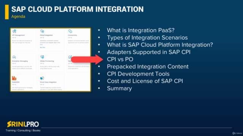Click the 'SAP CLOUD PLATFORM INTEGRATION' heading
243x136 pixels.
click(77, 9)
